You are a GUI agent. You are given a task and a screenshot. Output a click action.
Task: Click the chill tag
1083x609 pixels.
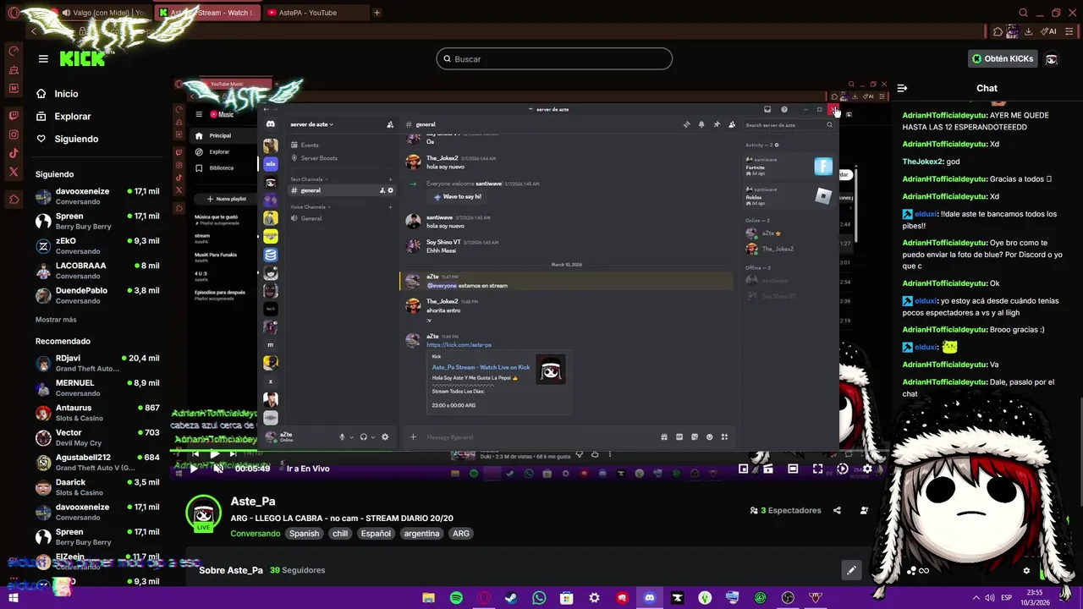click(x=340, y=534)
